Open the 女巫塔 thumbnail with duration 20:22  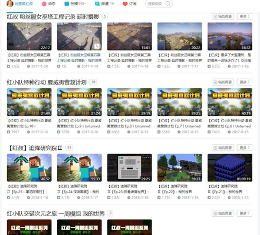180,36
